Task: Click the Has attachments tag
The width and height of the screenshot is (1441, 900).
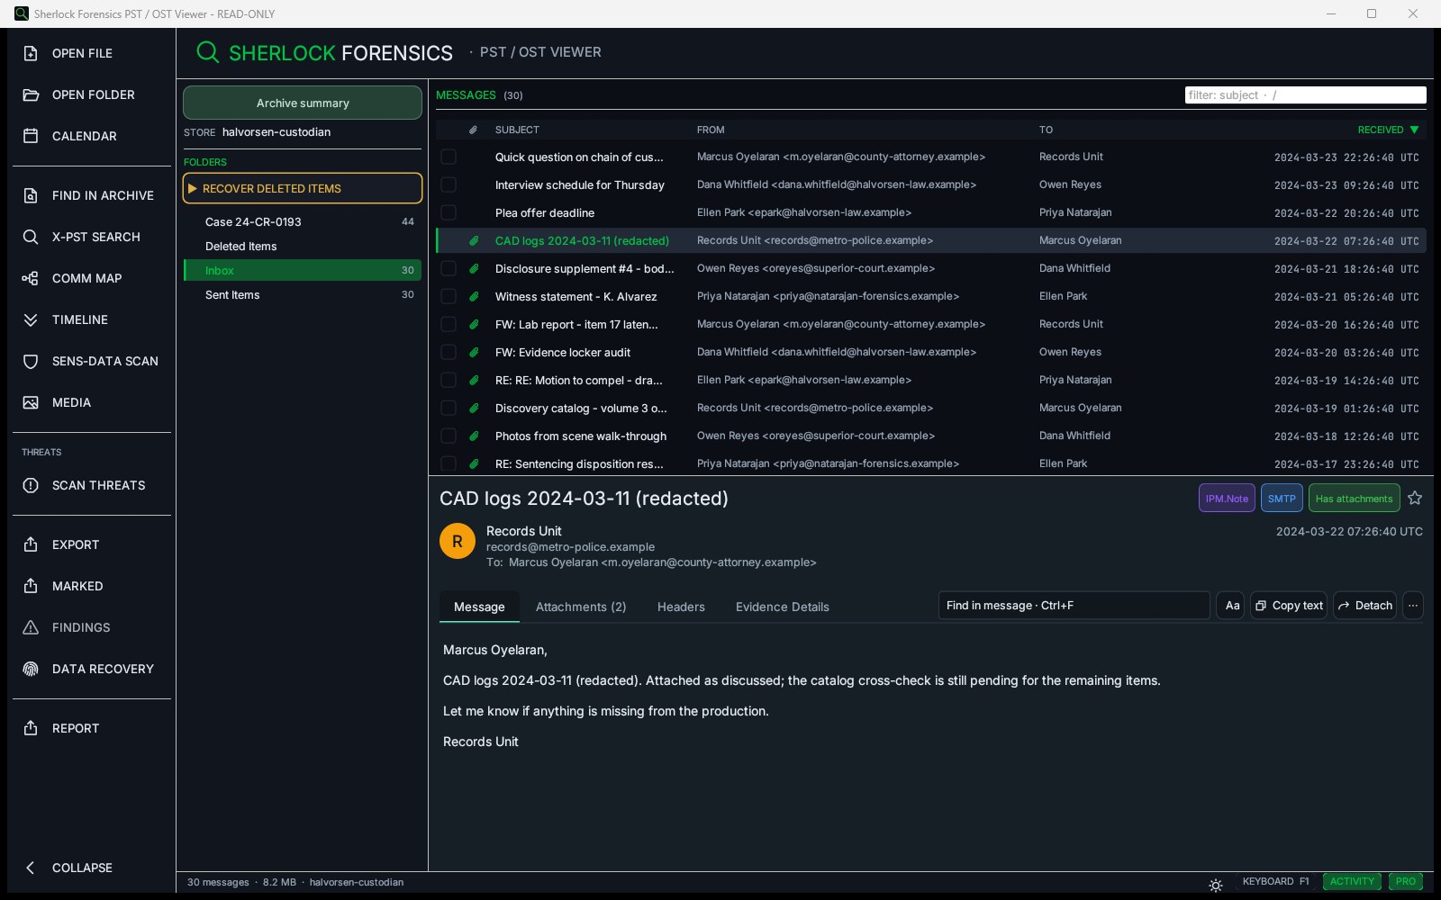Action: tap(1354, 498)
